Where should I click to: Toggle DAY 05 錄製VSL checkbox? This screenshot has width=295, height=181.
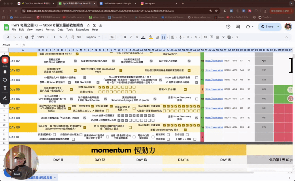coord(185,89)
